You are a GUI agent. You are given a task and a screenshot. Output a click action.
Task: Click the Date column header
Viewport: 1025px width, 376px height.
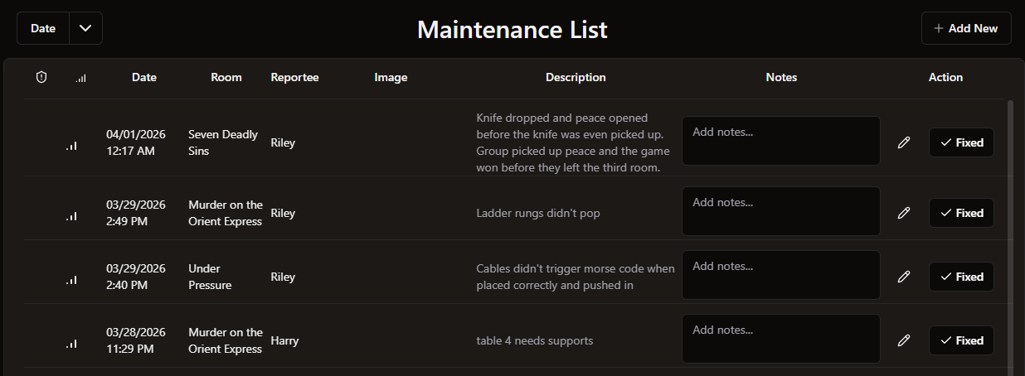(x=144, y=77)
